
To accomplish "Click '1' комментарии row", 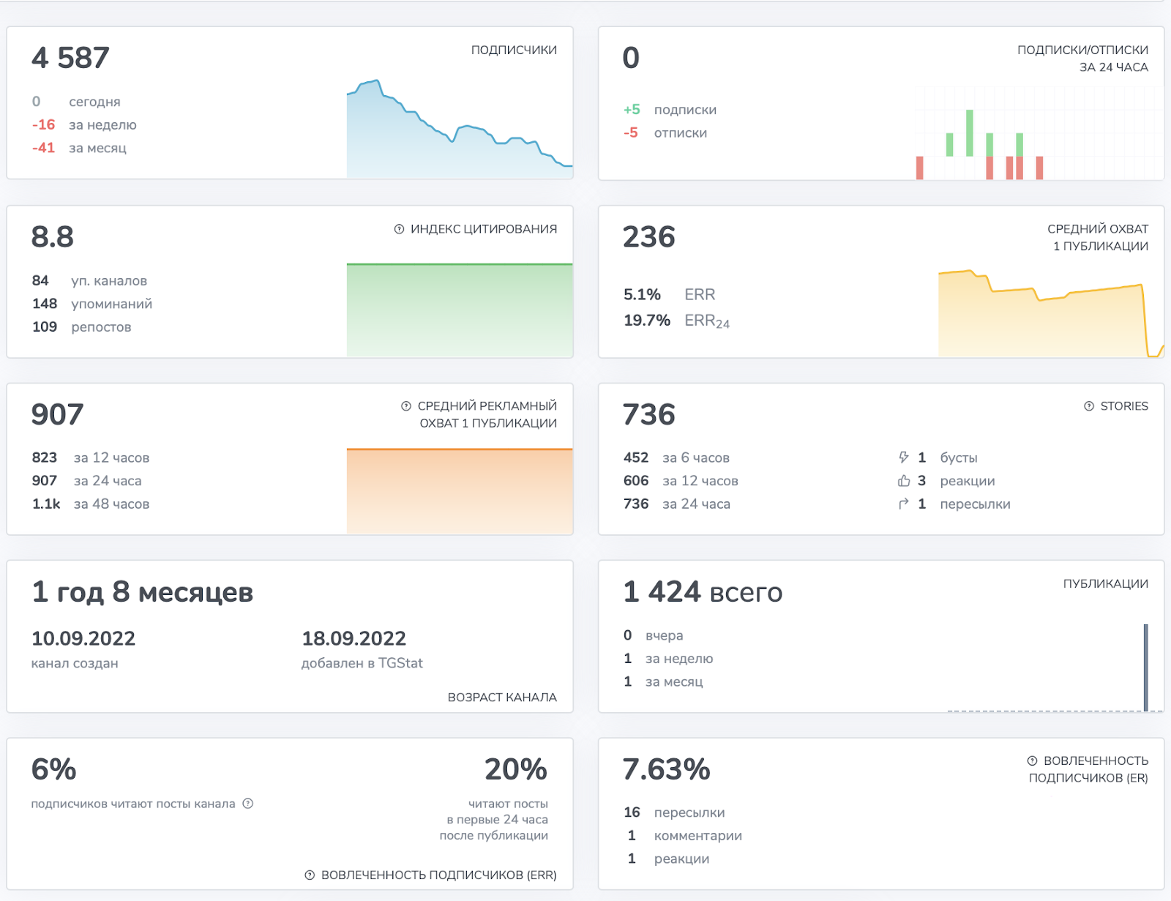I will coord(684,836).
